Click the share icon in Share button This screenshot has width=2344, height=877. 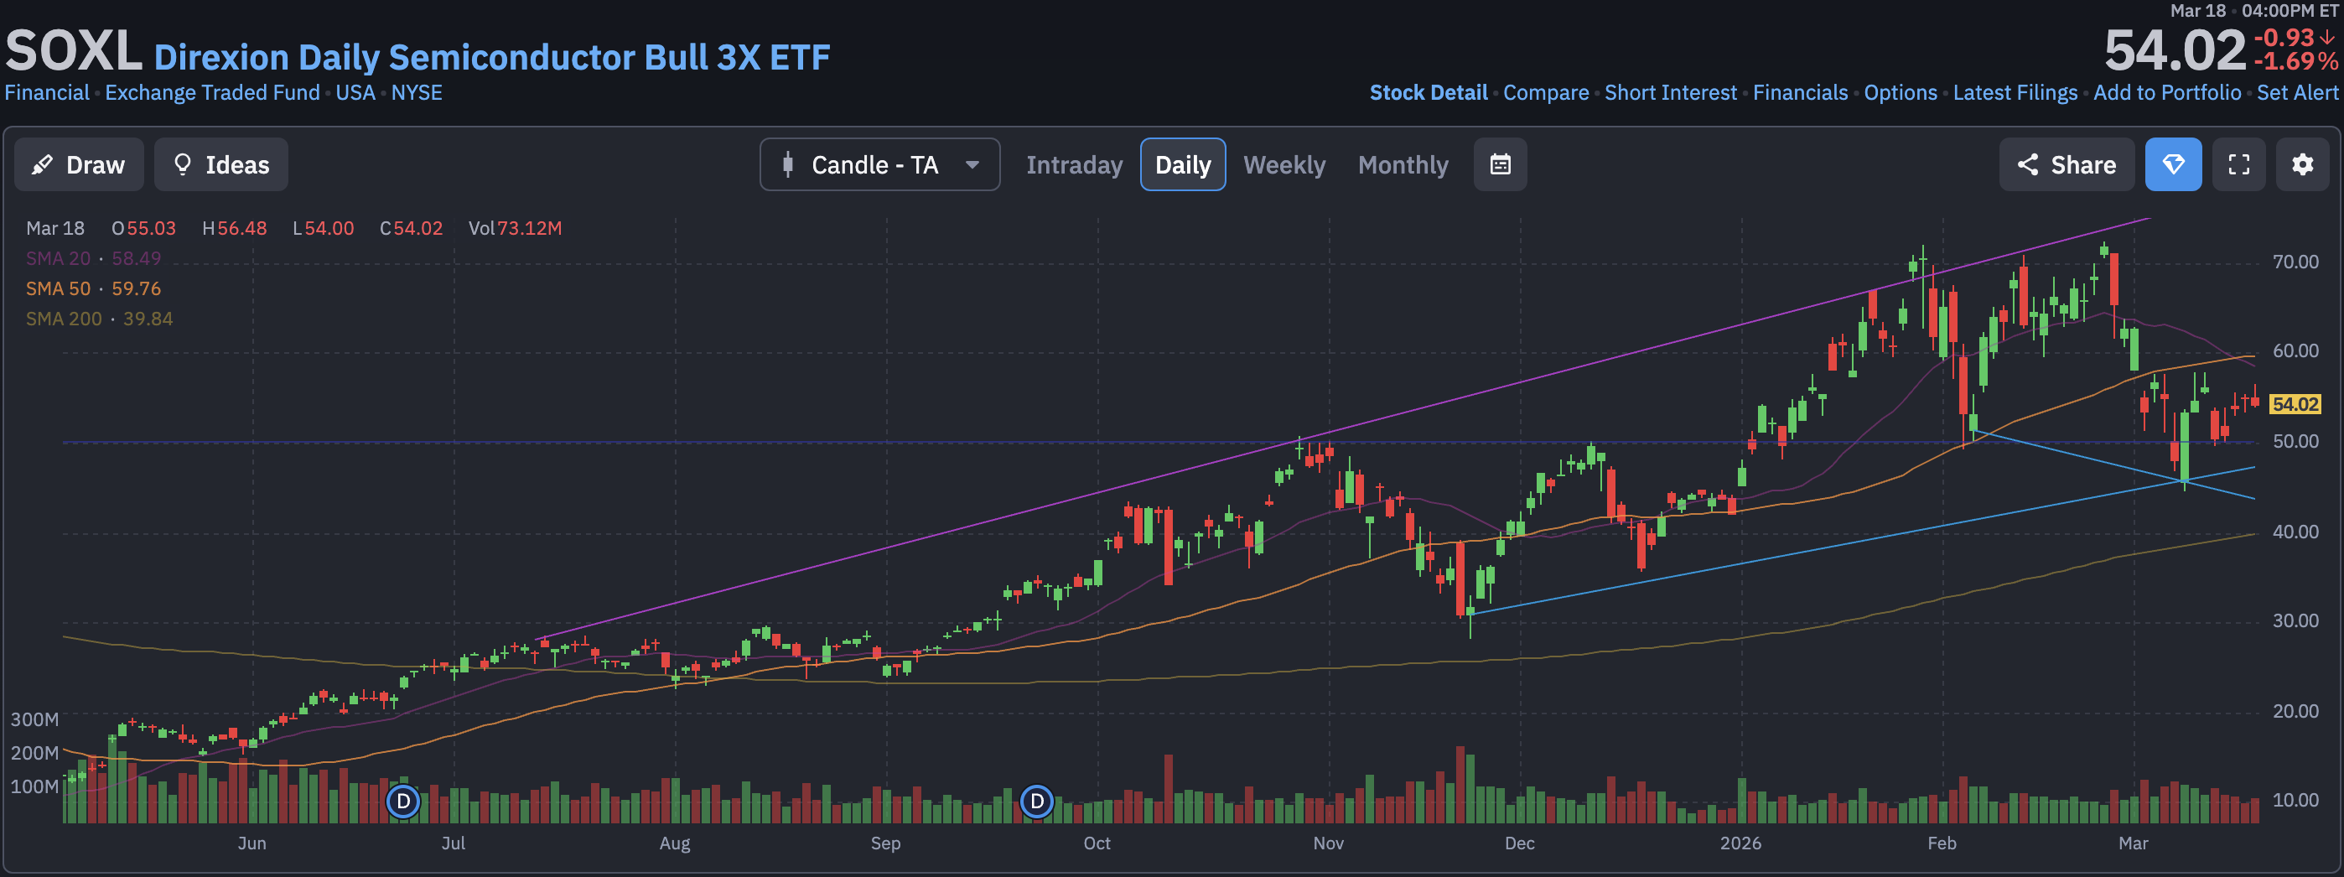click(2027, 164)
